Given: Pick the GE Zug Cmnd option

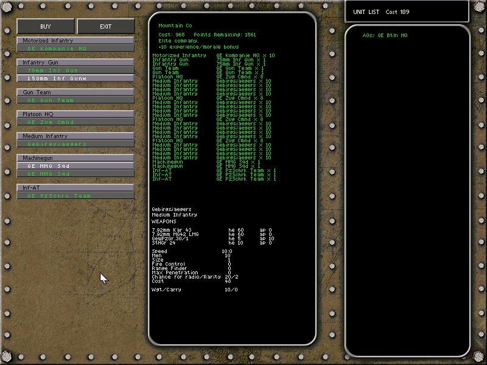Looking at the screenshot, I should point(75,122).
